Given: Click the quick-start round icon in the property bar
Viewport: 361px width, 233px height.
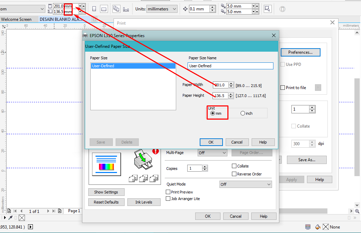Looking at the screenshot, I should (x=282, y=9).
